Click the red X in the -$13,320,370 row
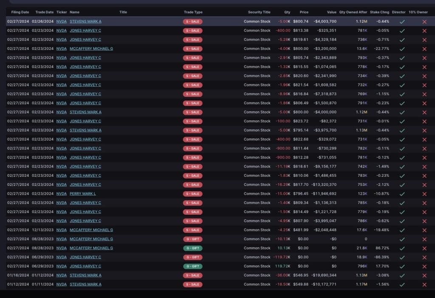The image size is (435, 298). point(424,185)
